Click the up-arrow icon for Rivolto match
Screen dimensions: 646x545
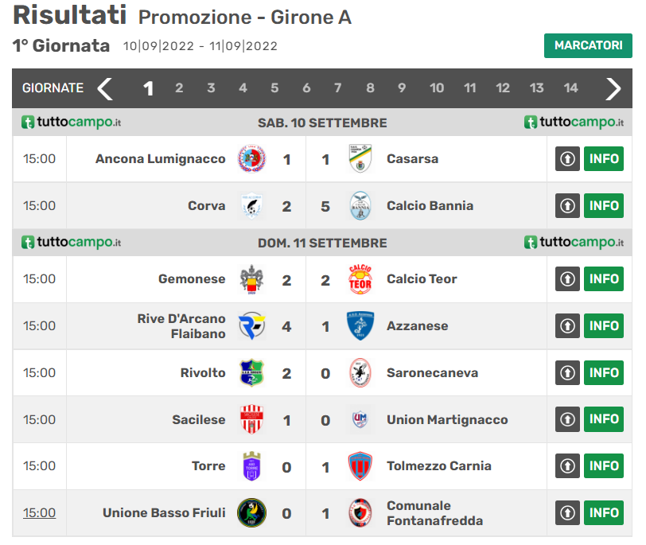pos(567,372)
